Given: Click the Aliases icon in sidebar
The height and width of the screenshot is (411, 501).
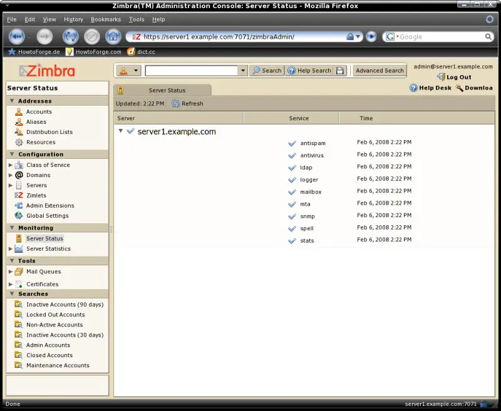Looking at the screenshot, I should point(19,122).
